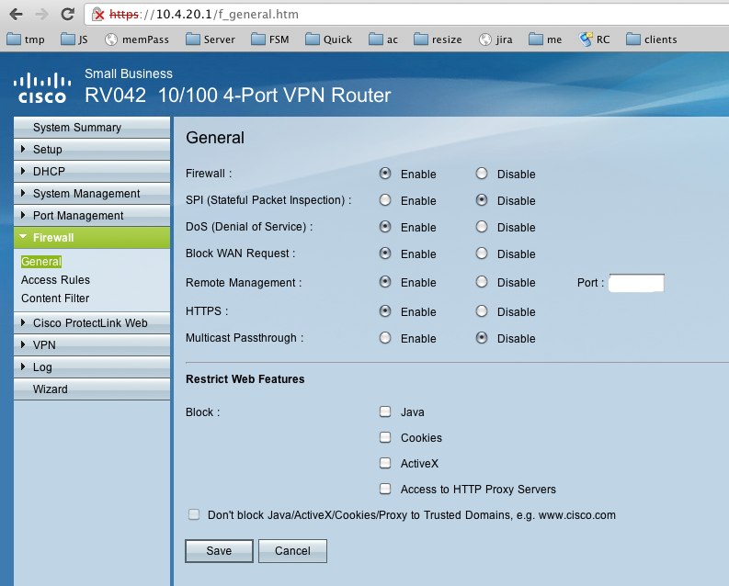Check Don't block to Trusted Domains
729x586 pixels.
(x=194, y=514)
